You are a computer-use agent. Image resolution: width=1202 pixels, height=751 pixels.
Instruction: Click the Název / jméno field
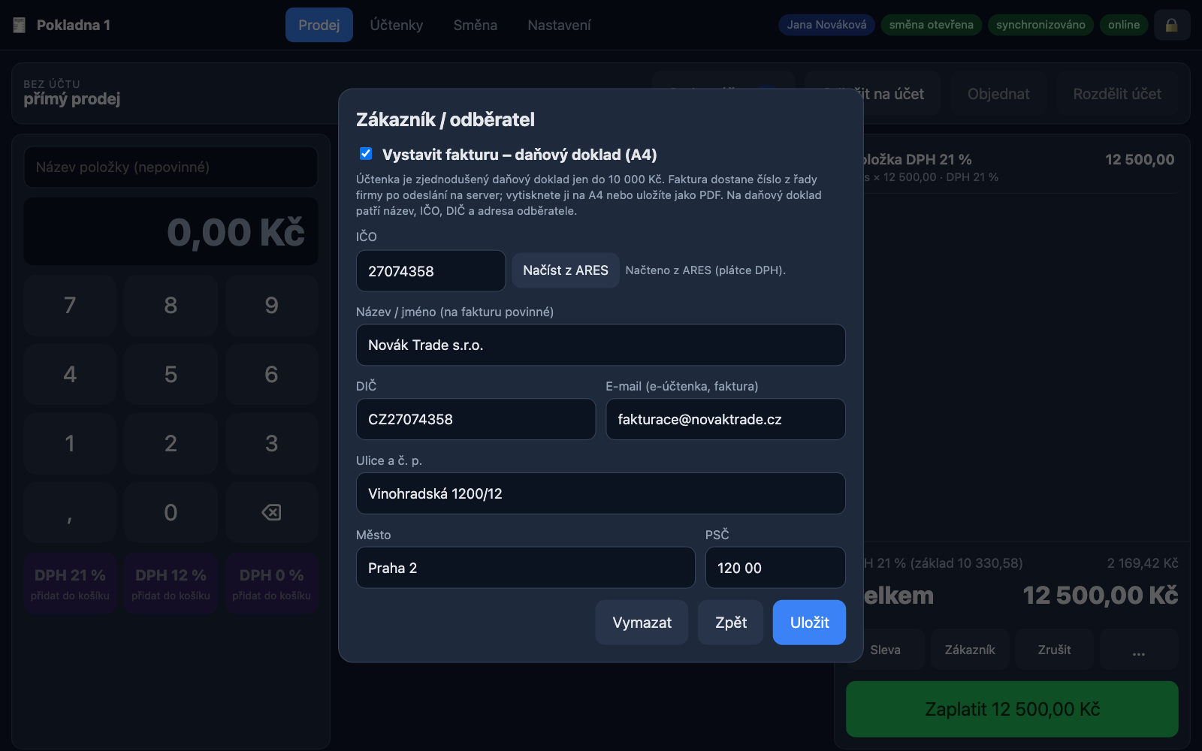(601, 345)
